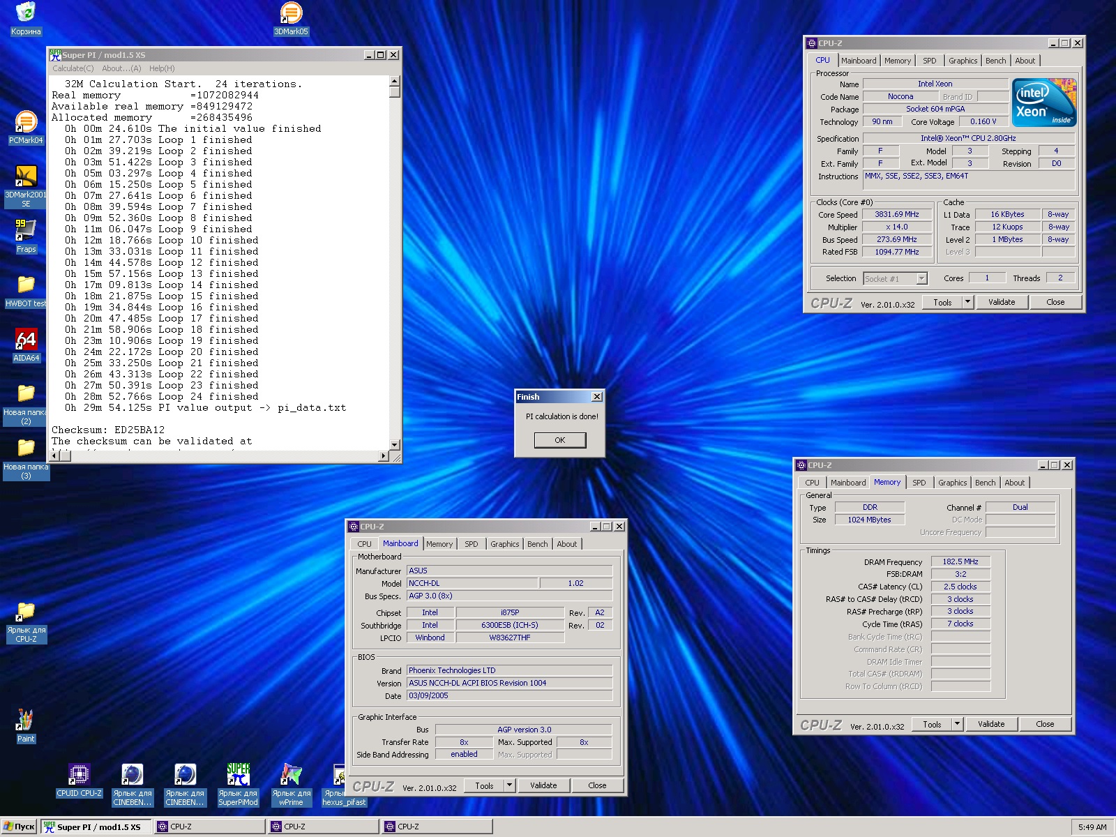The width and height of the screenshot is (1116, 837).
Task: Open Tools dropdown arrow in Memory CPU-Z window
Action: coord(957,724)
